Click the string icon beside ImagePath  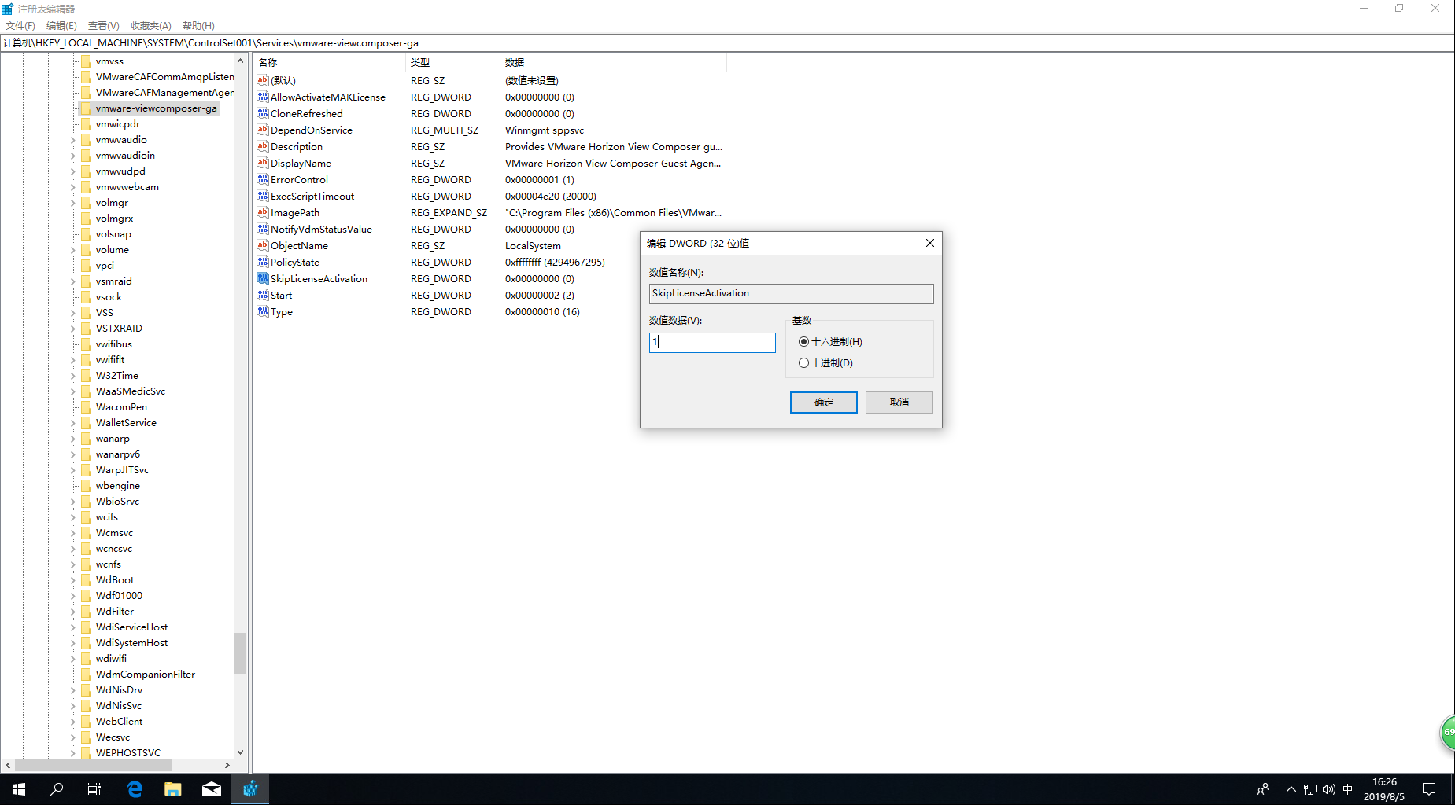(x=263, y=212)
